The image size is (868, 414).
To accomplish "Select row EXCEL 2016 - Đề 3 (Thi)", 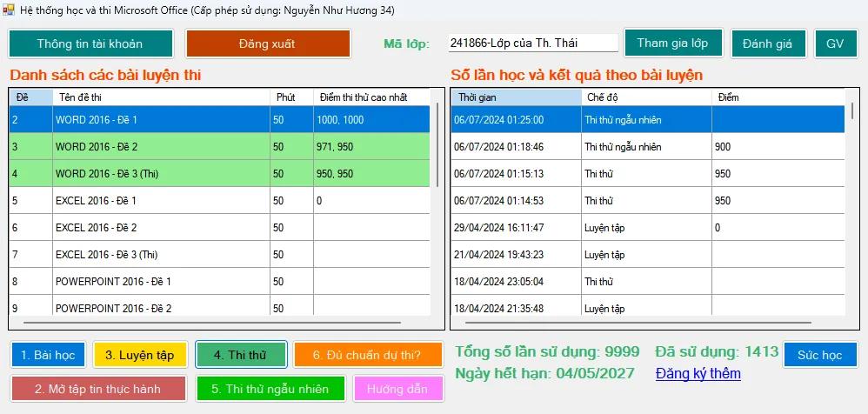I will [x=219, y=255].
